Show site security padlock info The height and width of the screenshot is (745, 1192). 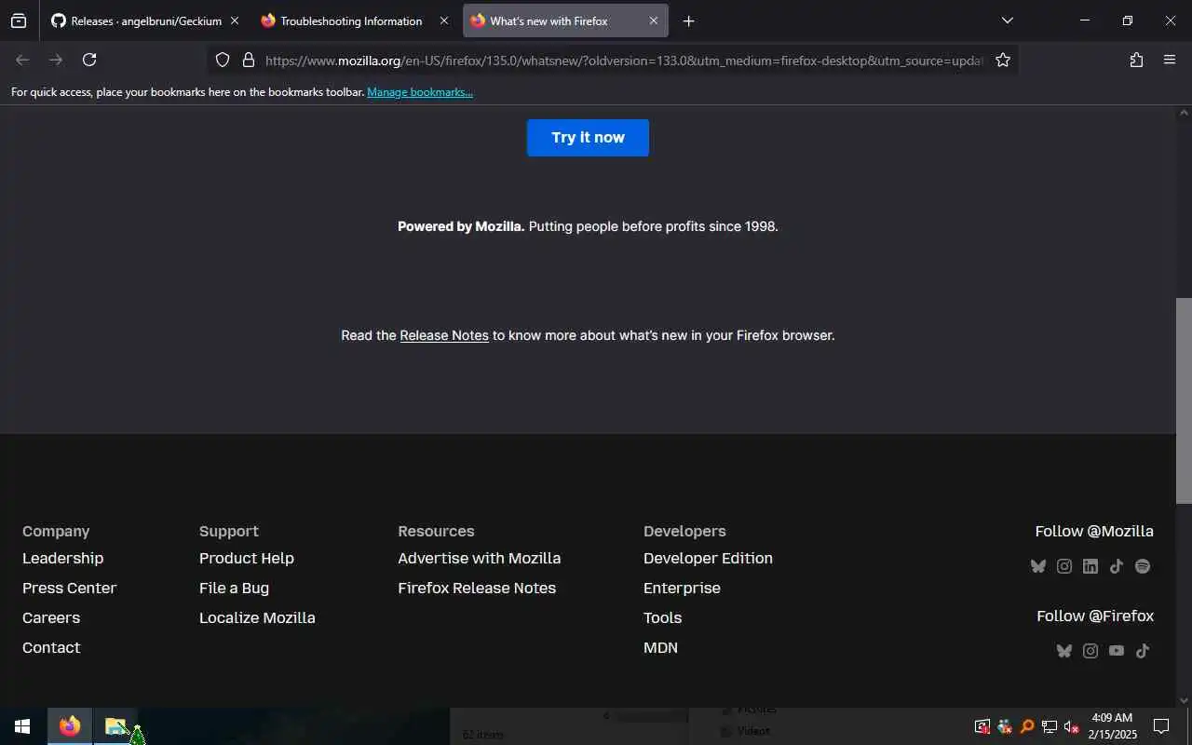point(248,60)
